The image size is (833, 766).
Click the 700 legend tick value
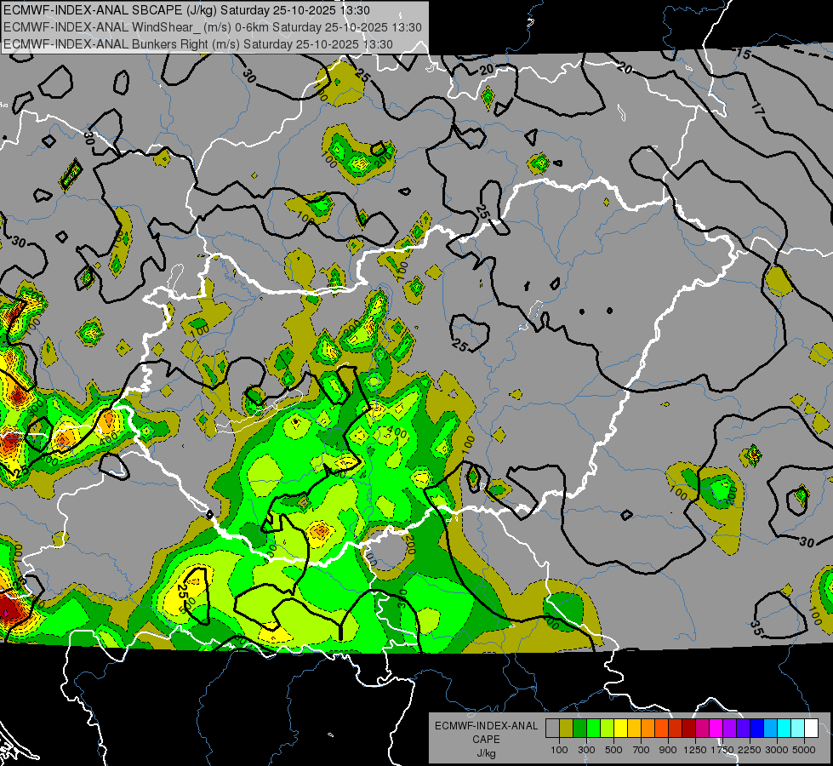click(x=642, y=750)
